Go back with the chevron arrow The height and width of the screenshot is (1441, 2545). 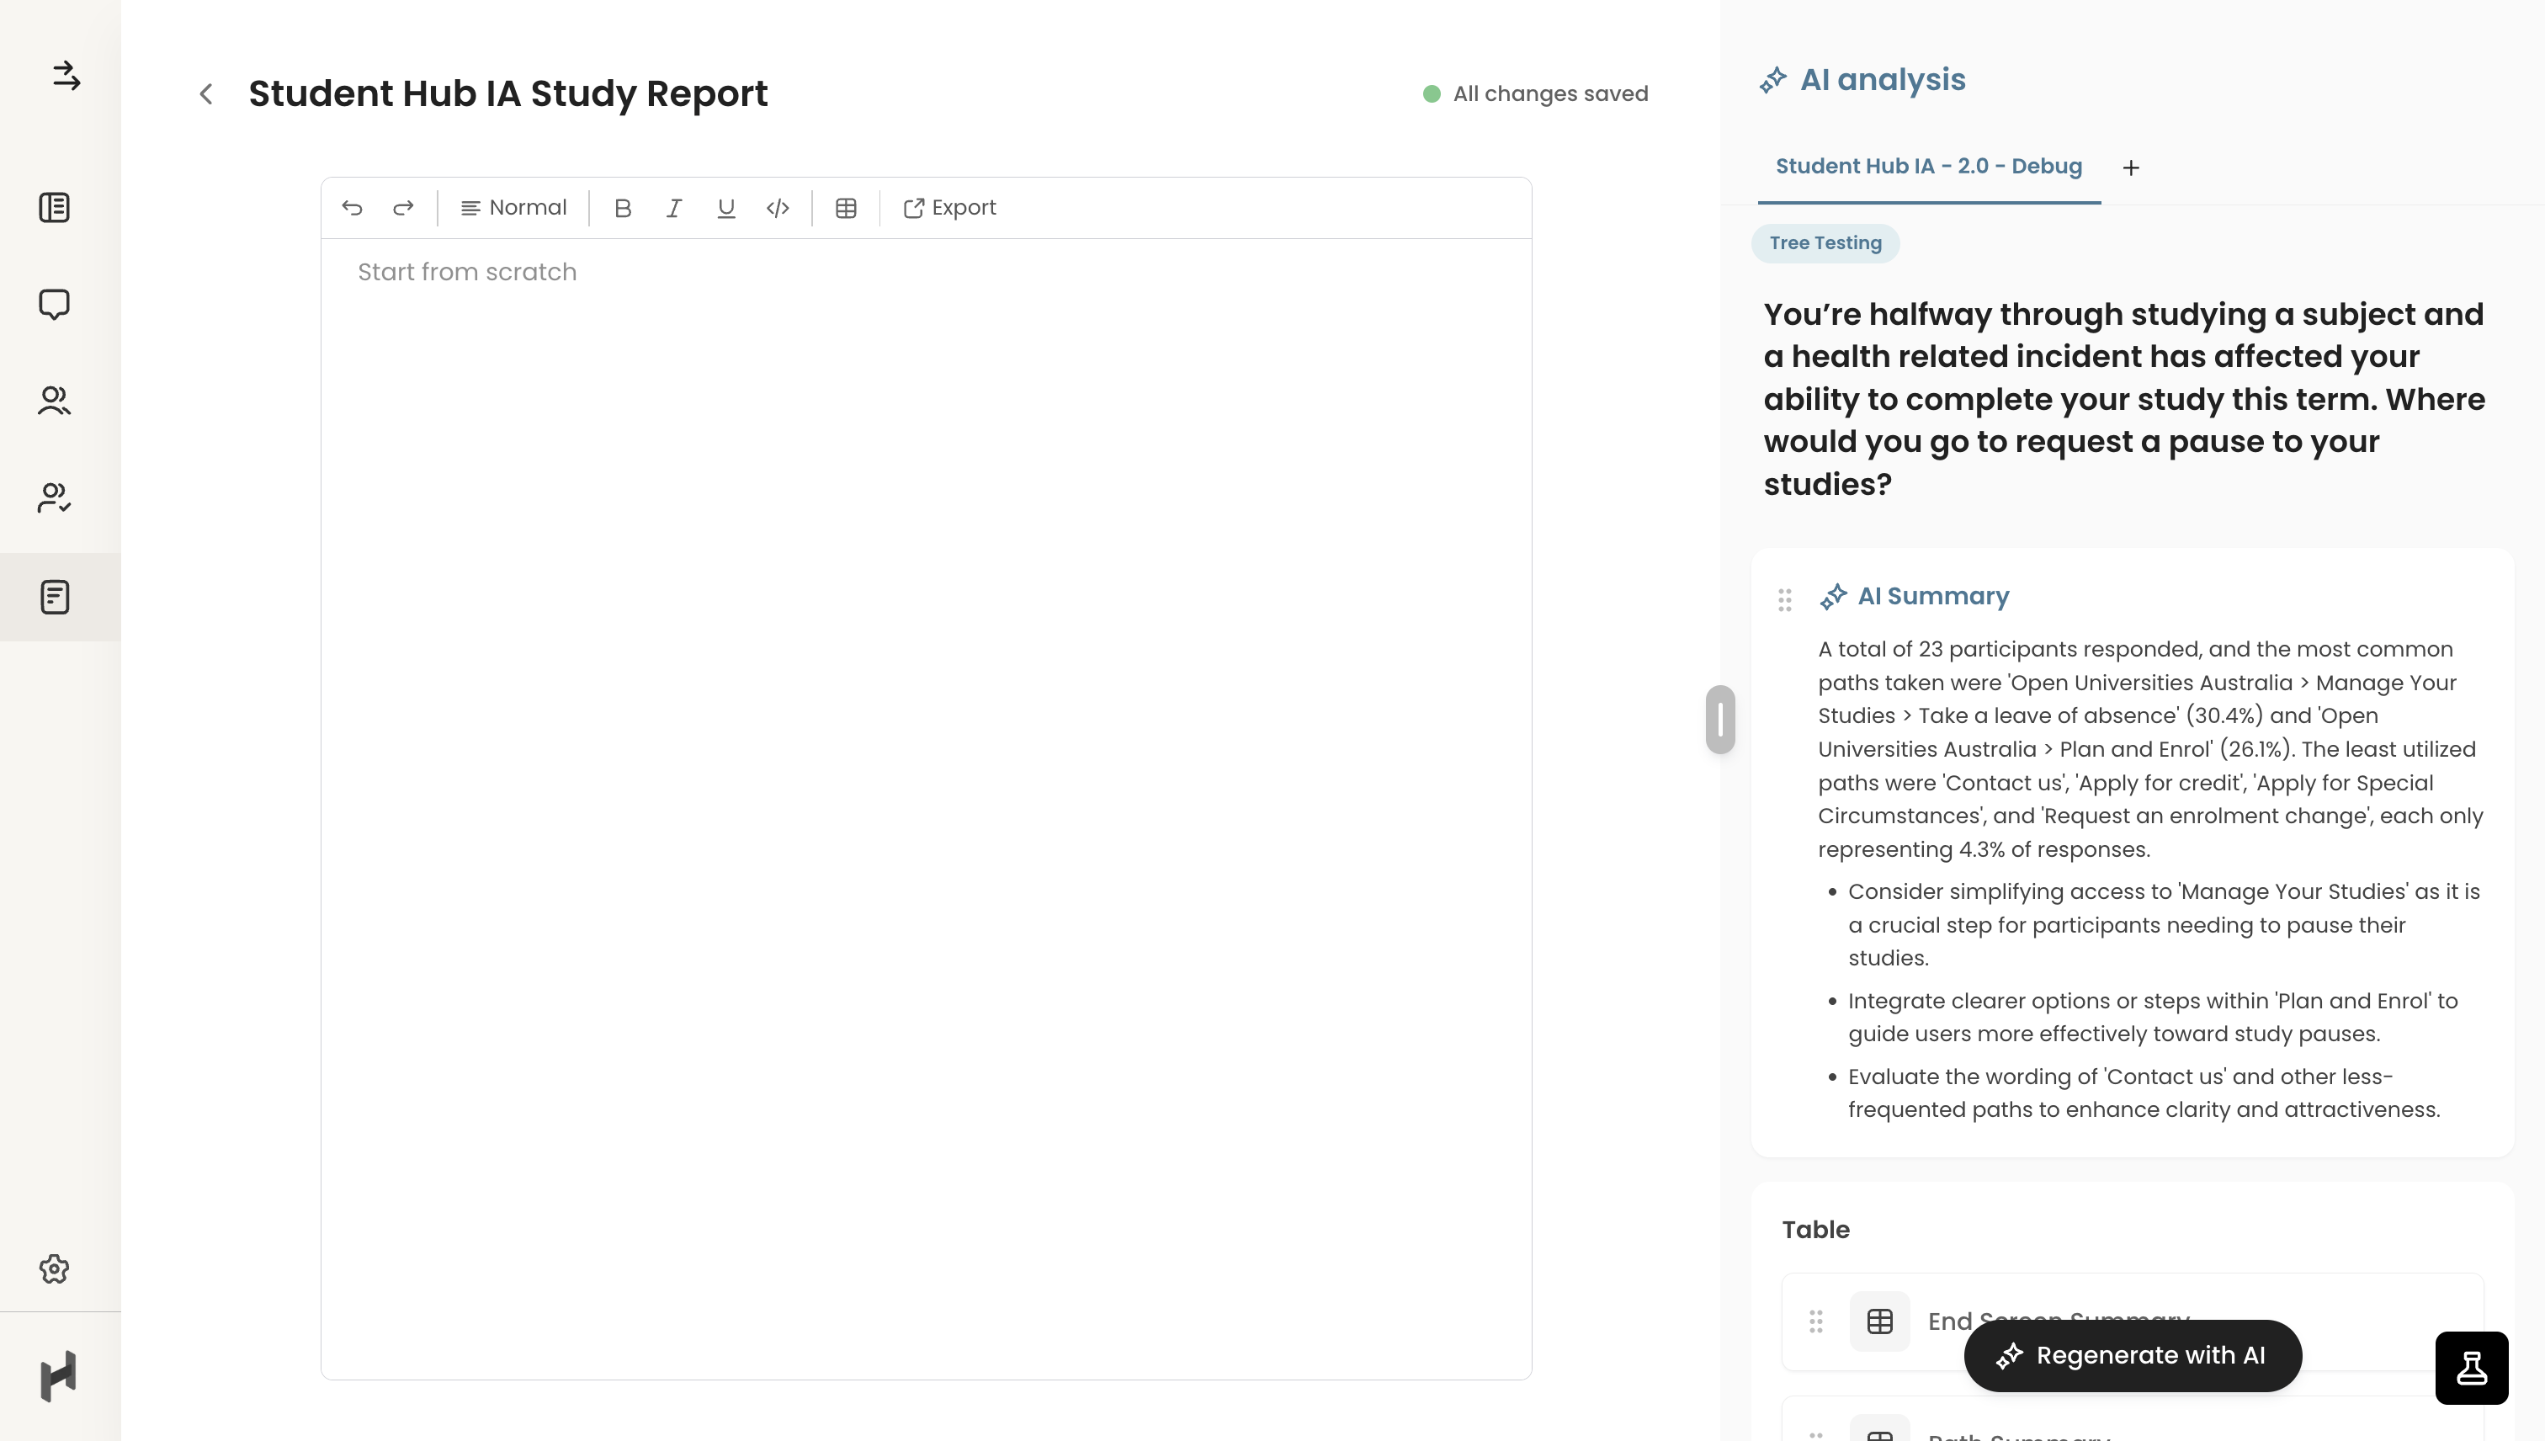tap(206, 94)
